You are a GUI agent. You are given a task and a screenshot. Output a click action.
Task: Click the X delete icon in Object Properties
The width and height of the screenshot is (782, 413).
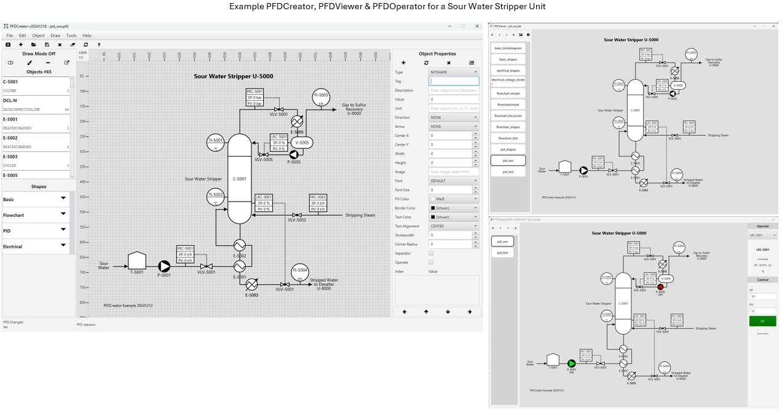click(449, 63)
